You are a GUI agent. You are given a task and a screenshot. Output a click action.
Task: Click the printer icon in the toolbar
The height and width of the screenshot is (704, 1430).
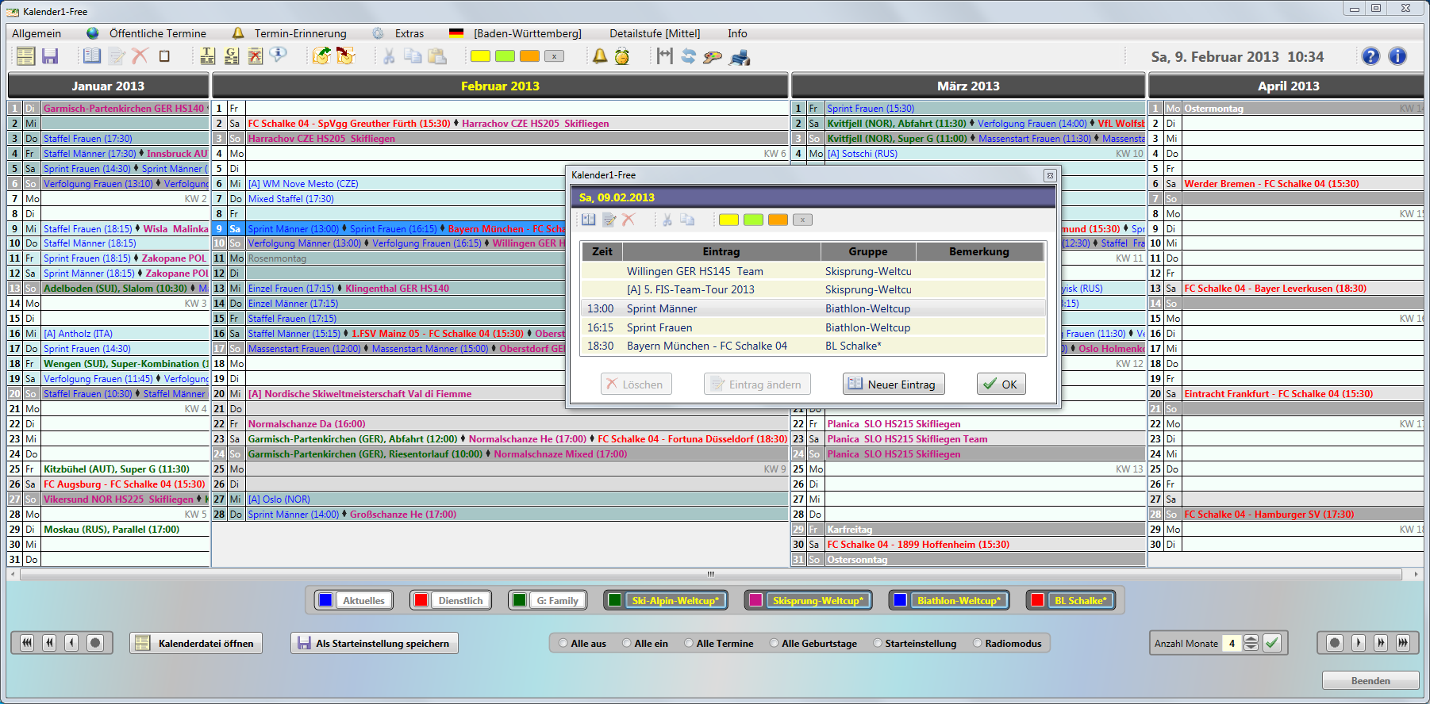740,56
